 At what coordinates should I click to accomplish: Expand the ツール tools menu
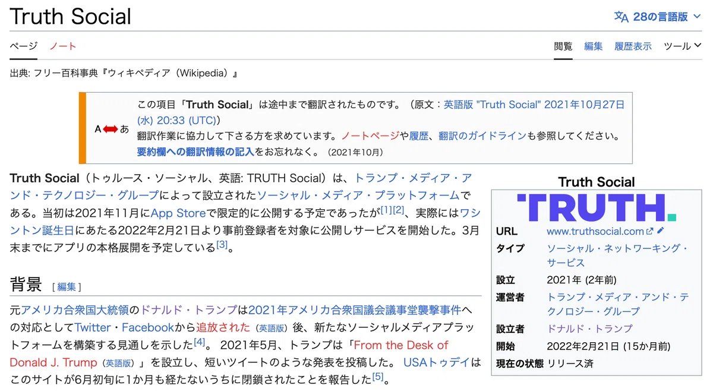(682, 46)
